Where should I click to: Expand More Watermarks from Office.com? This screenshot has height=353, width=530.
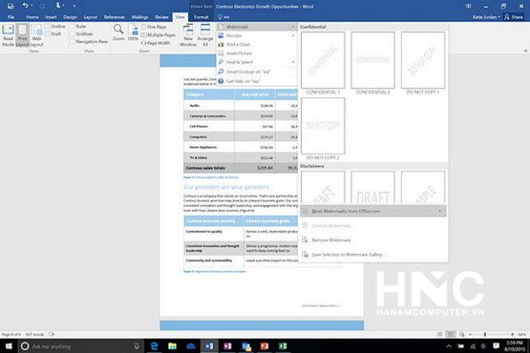click(x=373, y=211)
